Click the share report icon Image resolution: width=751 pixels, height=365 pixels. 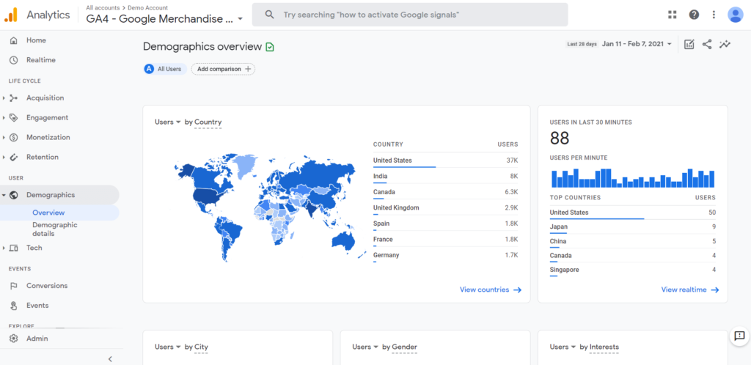tap(707, 45)
